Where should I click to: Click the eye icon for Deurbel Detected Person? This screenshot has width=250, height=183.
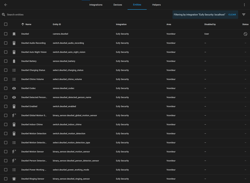14,97
